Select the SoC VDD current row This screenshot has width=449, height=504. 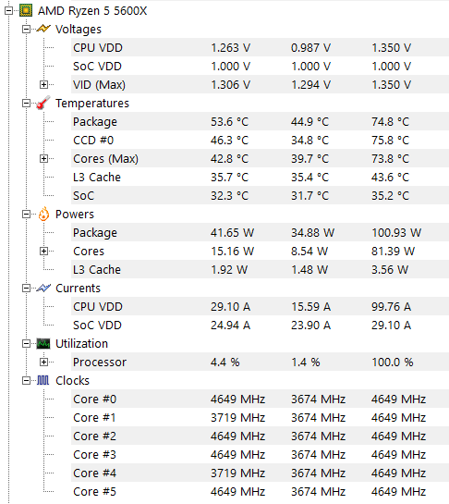[x=260, y=325]
